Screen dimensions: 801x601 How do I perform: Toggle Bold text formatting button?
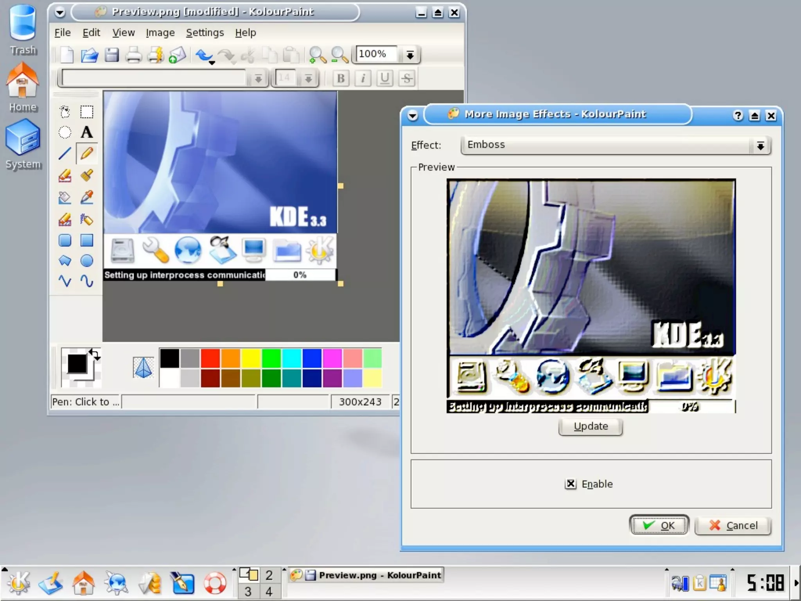[341, 78]
